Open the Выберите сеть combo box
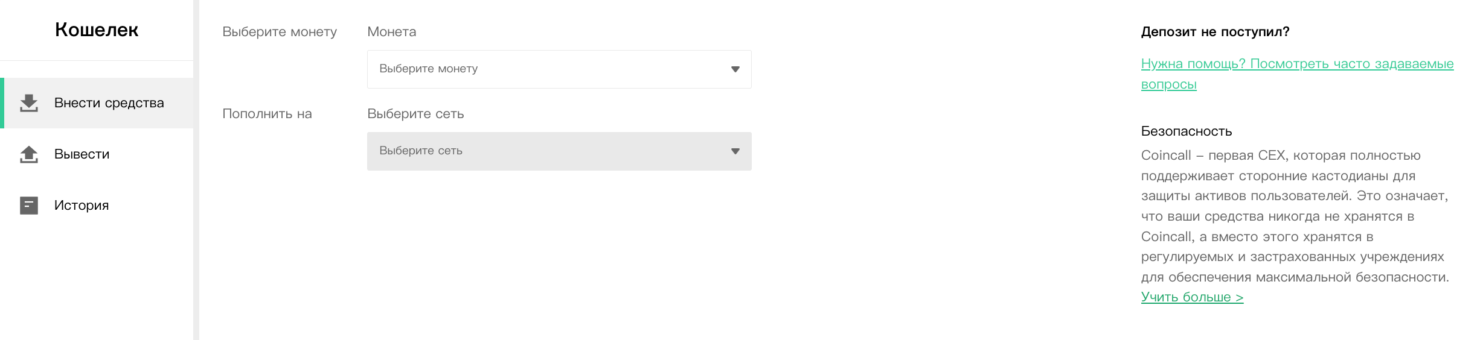This screenshot has height=340, width=1483. pos(559,151)
